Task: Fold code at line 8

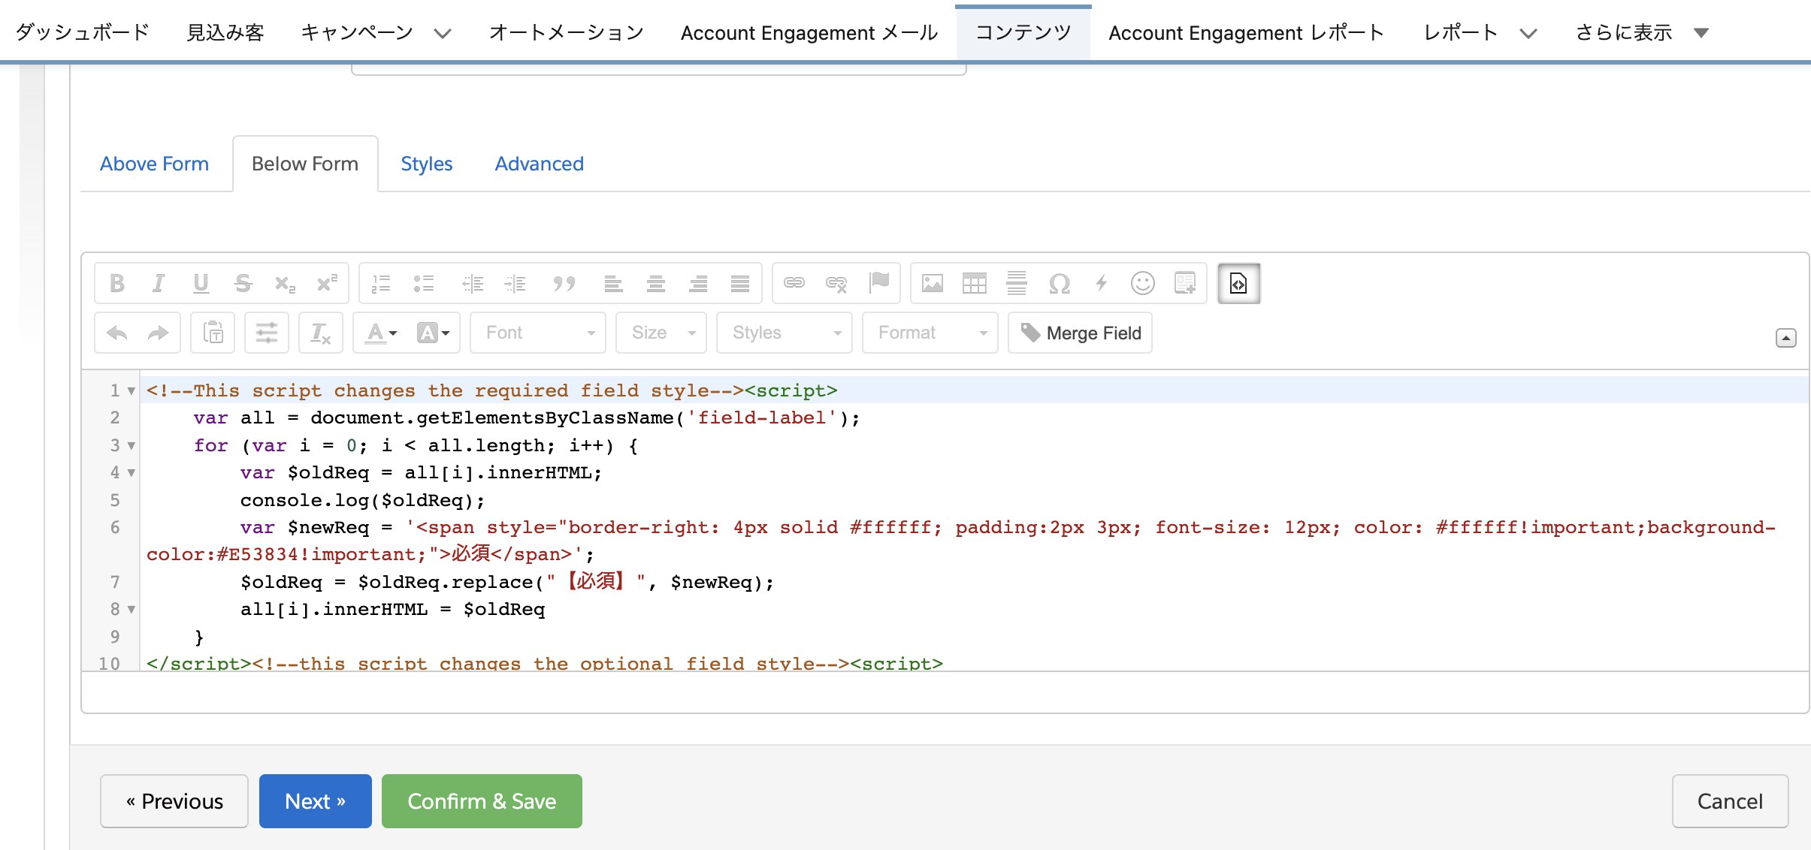Action: click(x=131, y=610)
